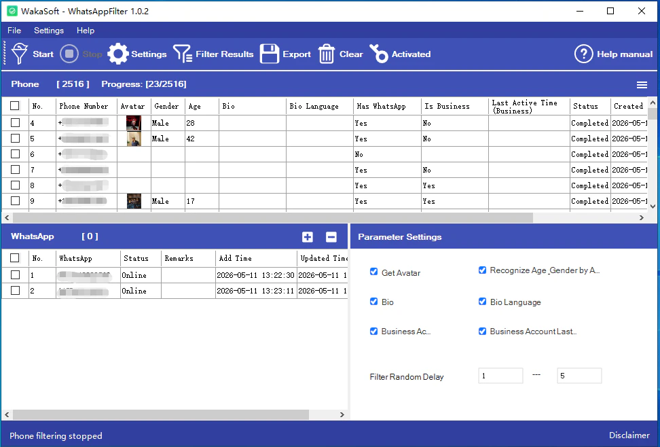This screenshot has height=447, width=660.
Task: Click the avatar thumbnail in row 4
Action: 134,123
